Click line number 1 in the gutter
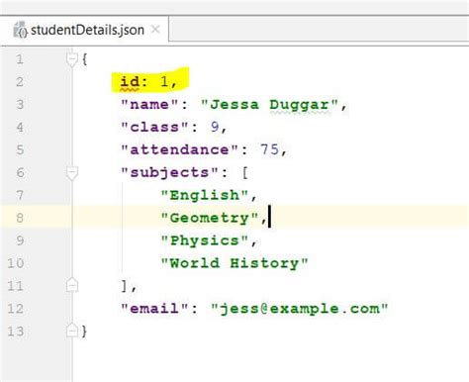469x382 pixels. [x=20, y=59]
